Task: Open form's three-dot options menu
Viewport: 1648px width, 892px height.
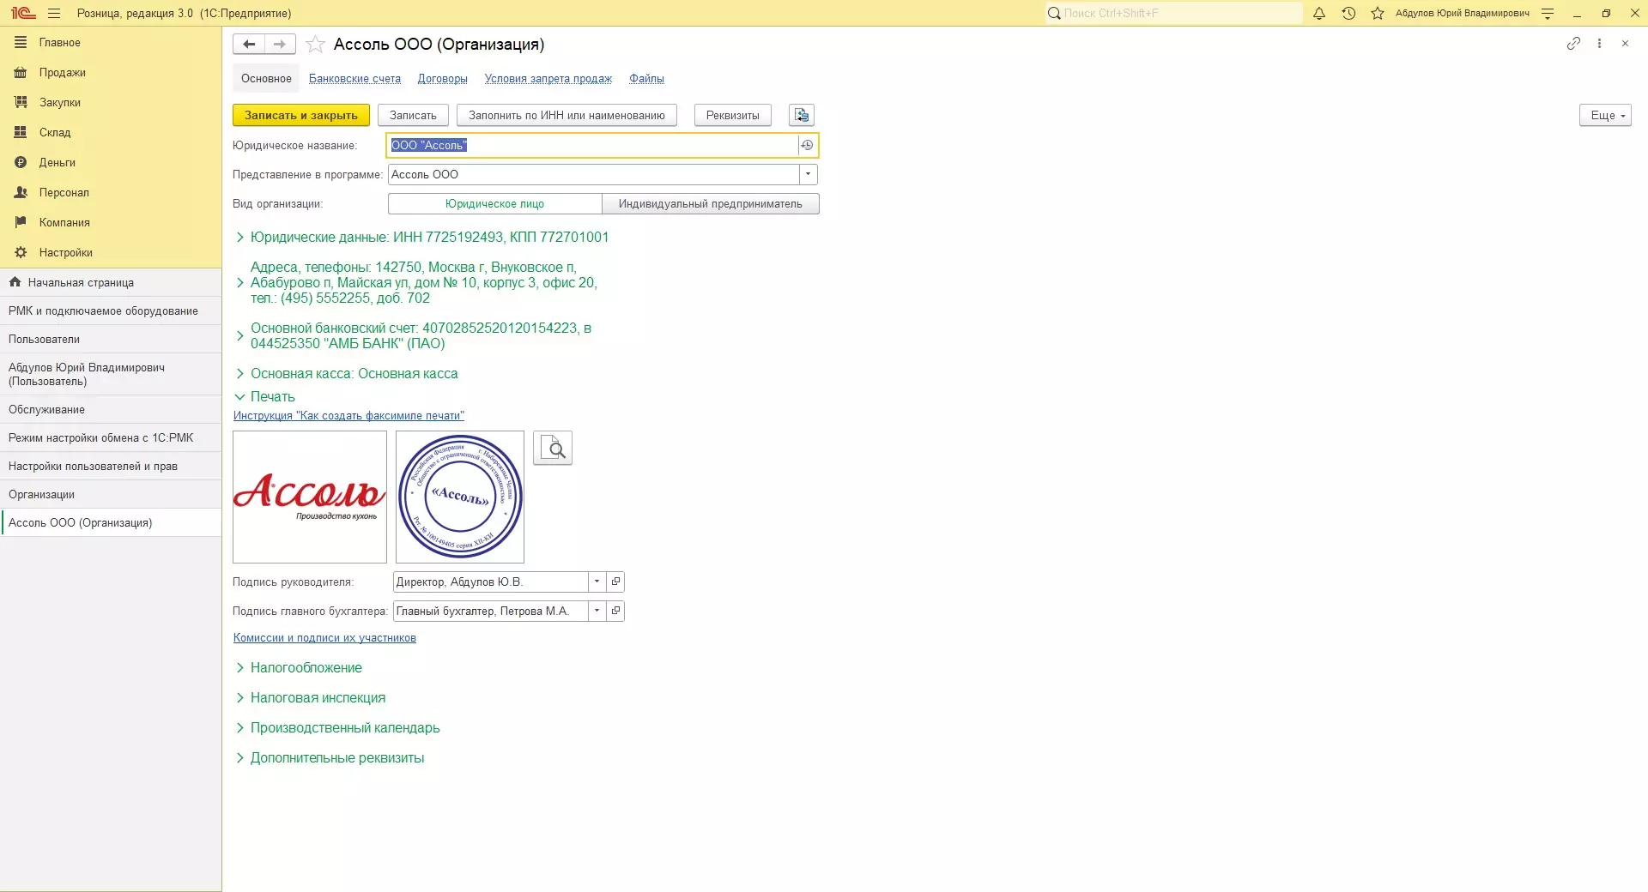Action: click(x=1599, y=43)
